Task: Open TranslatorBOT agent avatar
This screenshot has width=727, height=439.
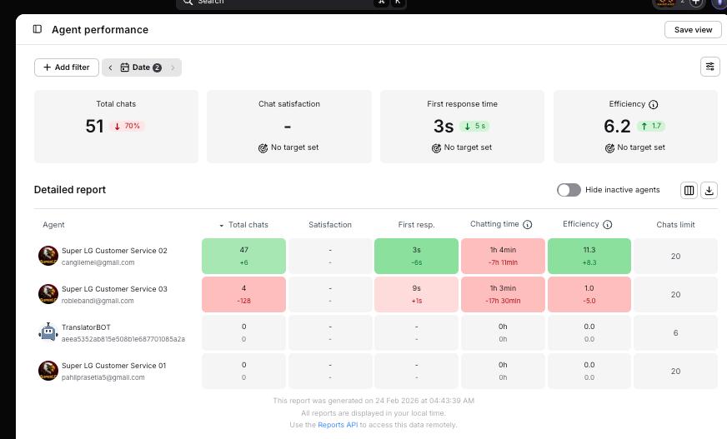Action: [48, 332]
